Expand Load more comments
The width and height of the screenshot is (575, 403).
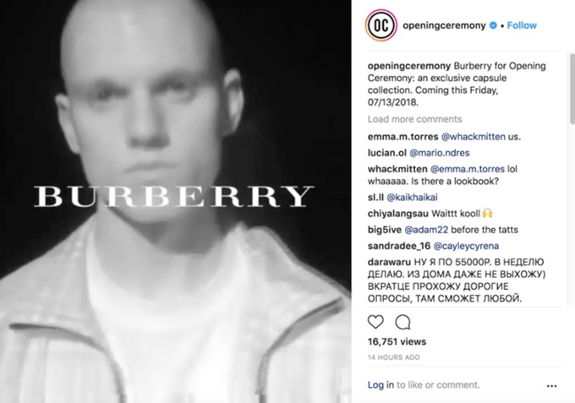click(414, 119)
